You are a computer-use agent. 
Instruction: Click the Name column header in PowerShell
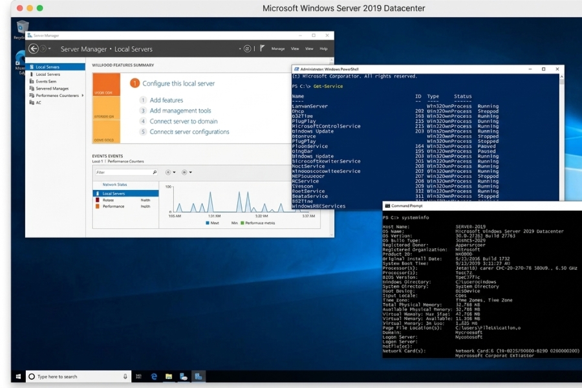point(297,96)
